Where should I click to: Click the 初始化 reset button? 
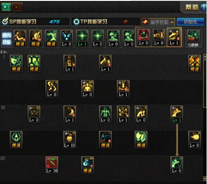[x=191, y=22]
